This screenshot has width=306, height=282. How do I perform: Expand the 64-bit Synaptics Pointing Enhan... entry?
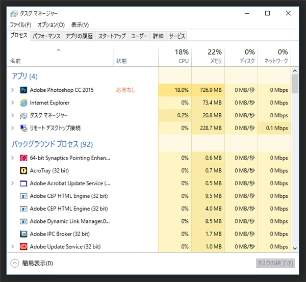coord(13,158)
